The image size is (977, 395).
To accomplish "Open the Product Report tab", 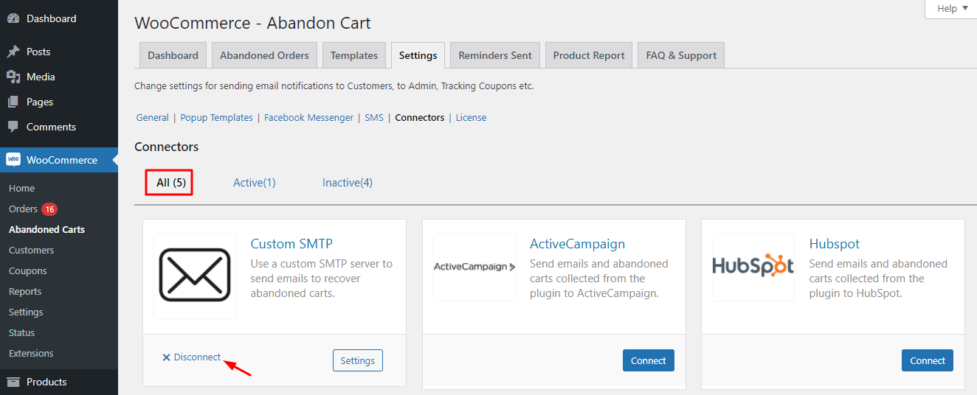I will pyautogui.click(x=588, y=55).
